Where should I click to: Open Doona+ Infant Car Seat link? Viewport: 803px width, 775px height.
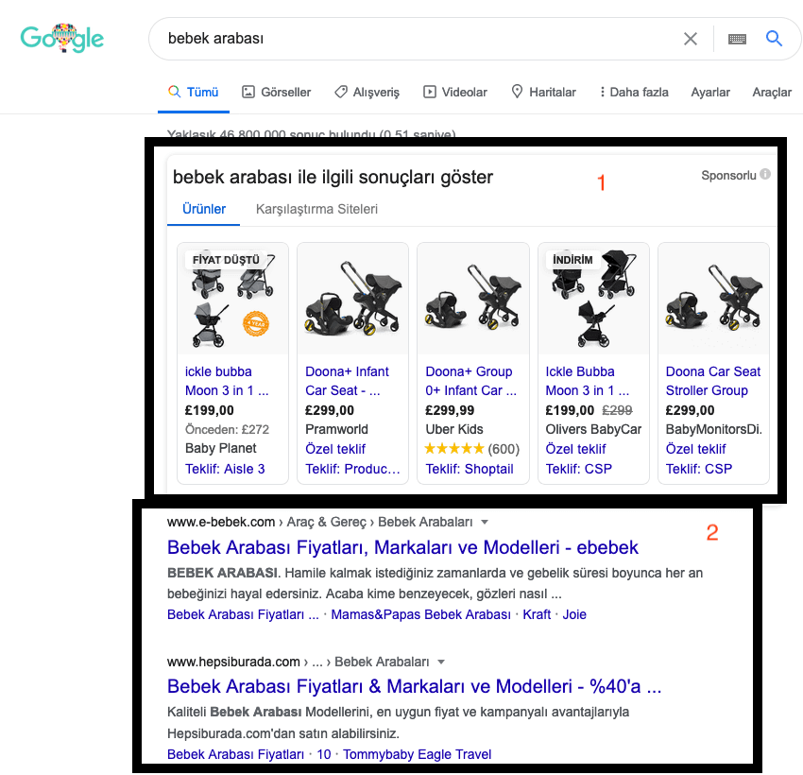347,381
